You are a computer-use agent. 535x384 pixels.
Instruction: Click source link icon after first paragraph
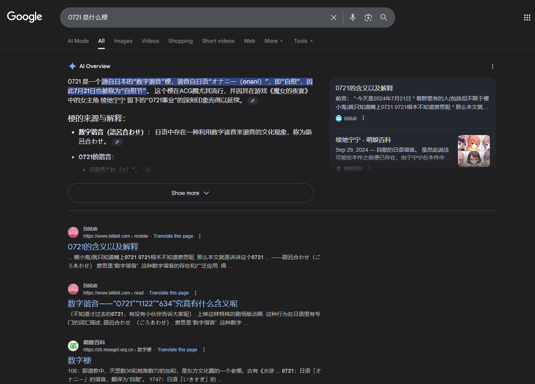click(x=253, y=101)
